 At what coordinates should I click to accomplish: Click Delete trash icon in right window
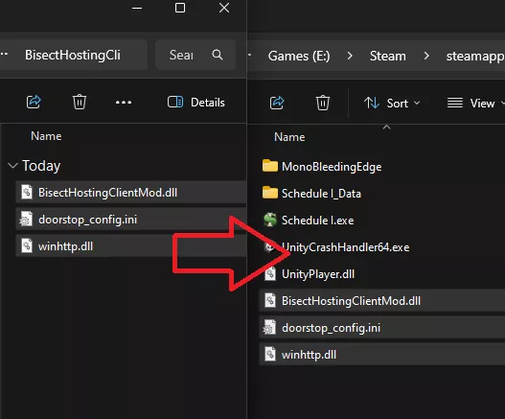pyautogui.click(x=323, y=104)
